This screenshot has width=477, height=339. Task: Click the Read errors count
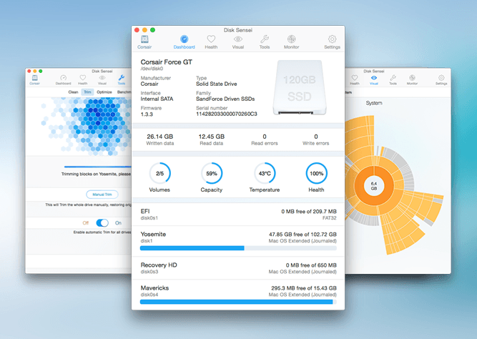point(265,137)
